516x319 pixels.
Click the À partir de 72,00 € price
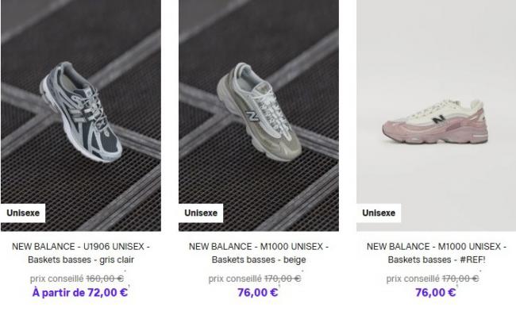[x=80, y=292]
